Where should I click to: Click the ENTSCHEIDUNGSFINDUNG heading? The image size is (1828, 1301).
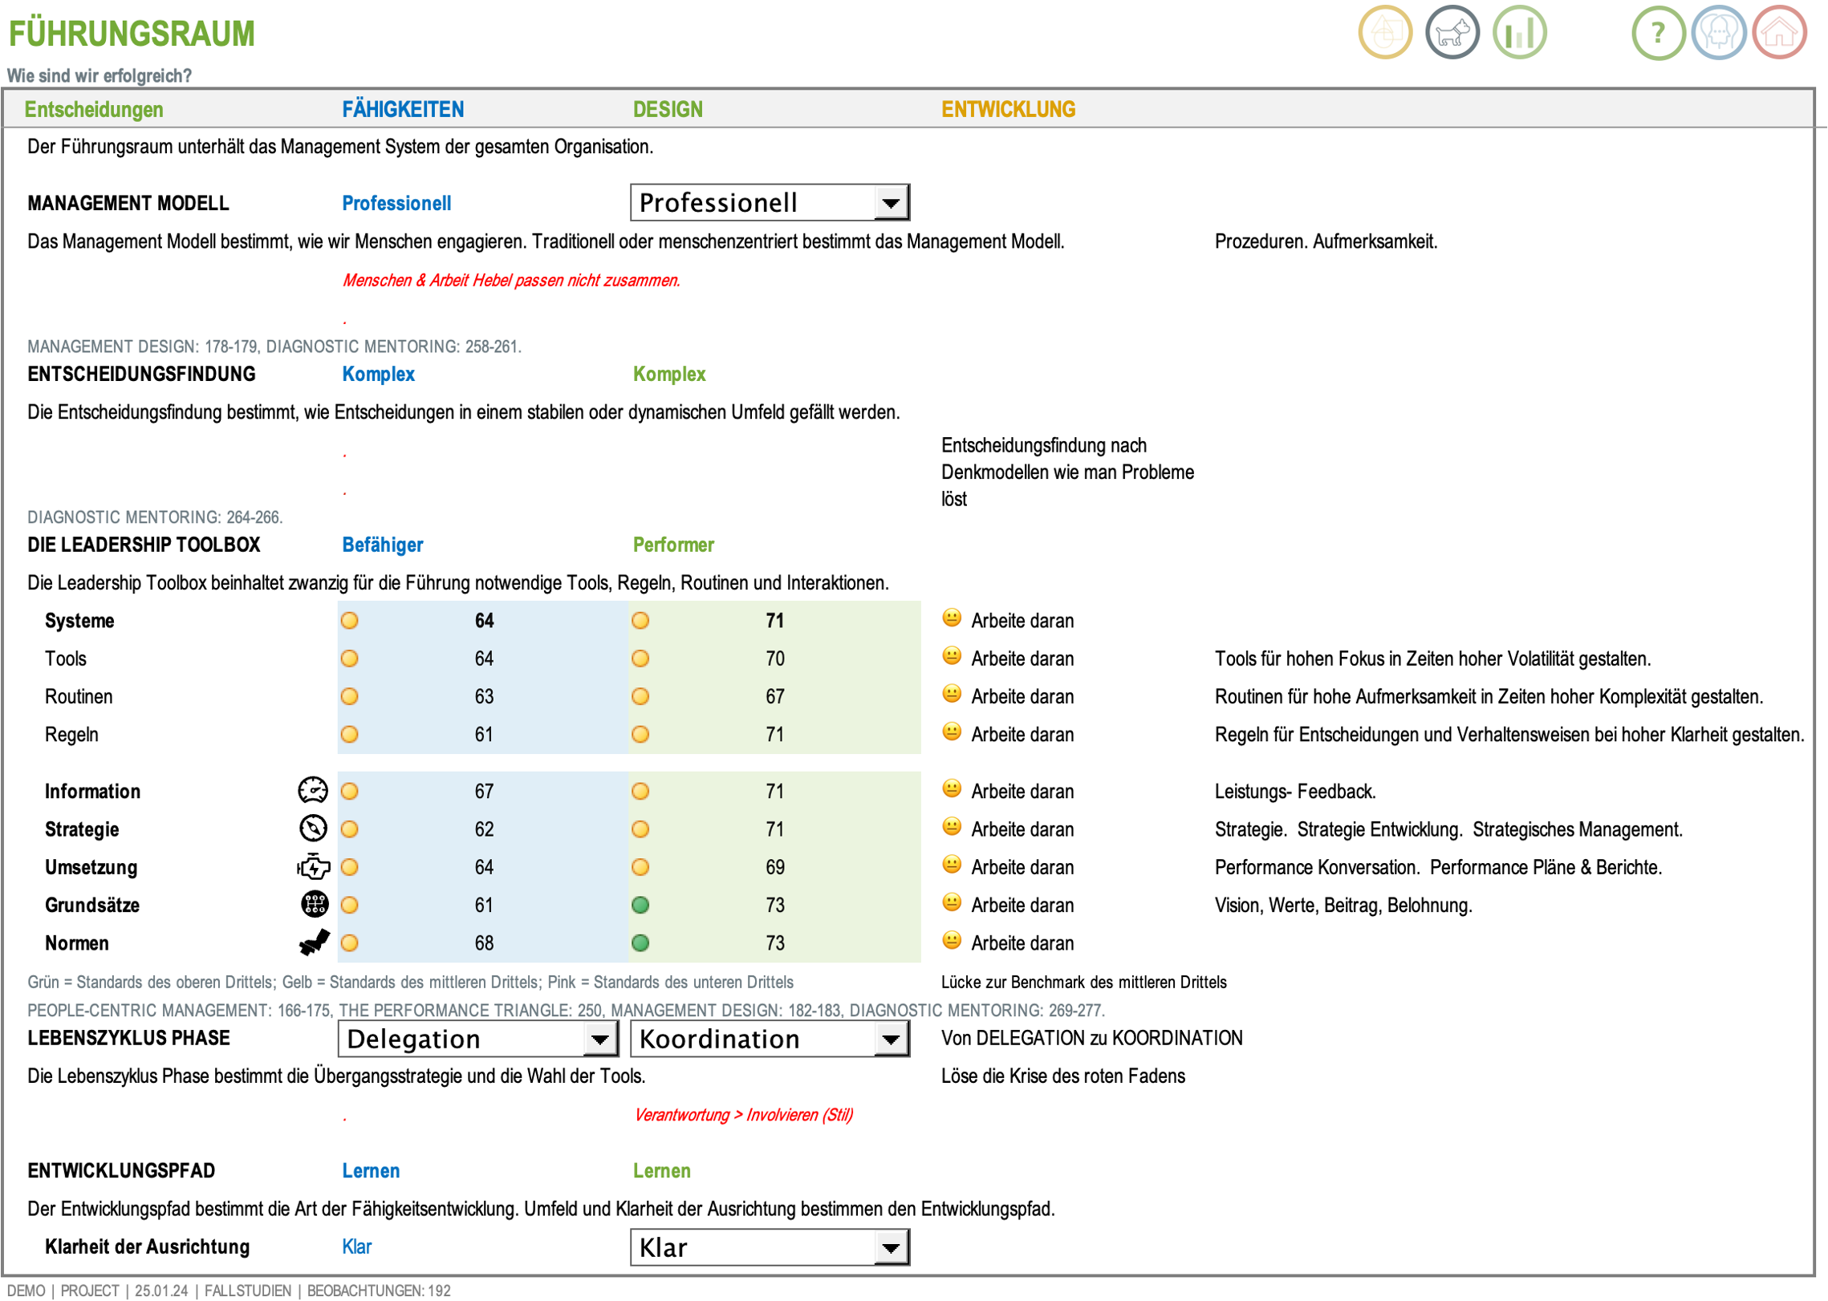(x=141, y=374)
